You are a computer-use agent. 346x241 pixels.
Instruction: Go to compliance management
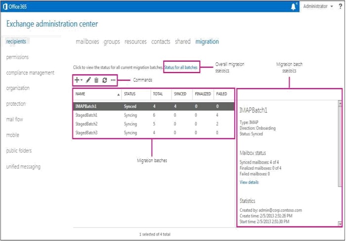[30, 73]
